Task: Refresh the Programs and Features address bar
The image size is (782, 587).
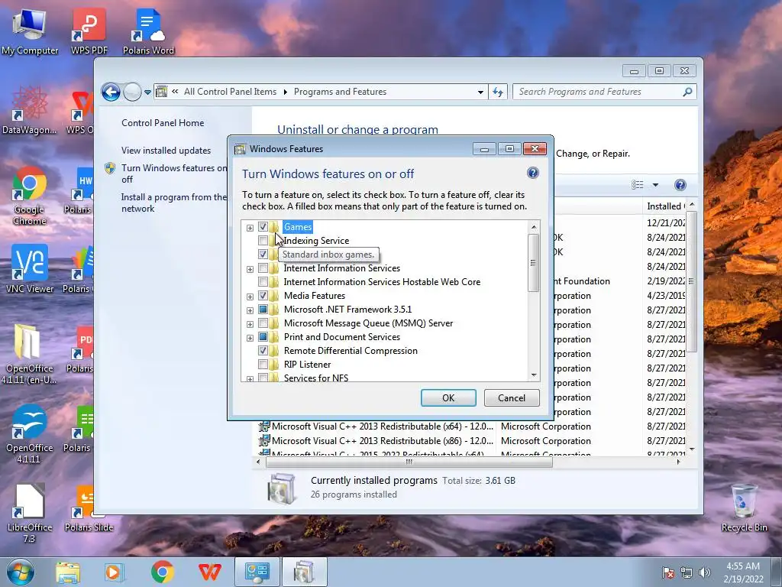Action: click(498, 92)
